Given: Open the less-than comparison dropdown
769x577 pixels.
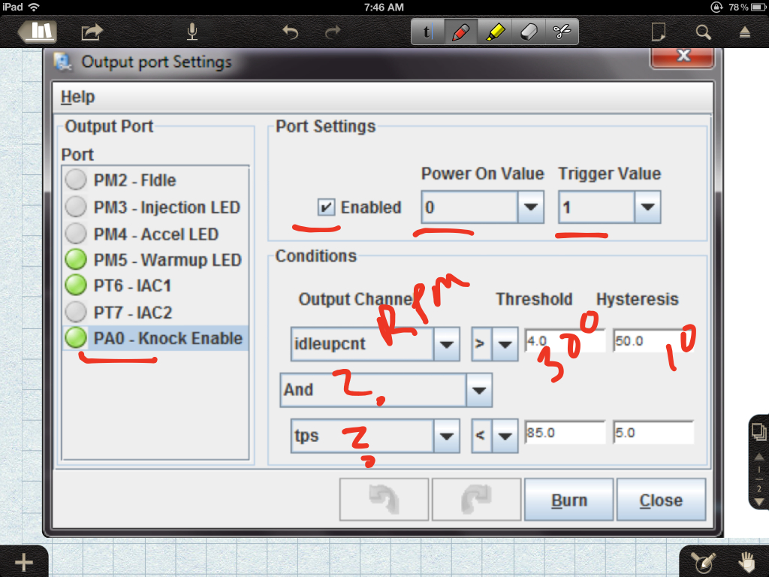Looking at the screenshot, I should tap(505, 436).
